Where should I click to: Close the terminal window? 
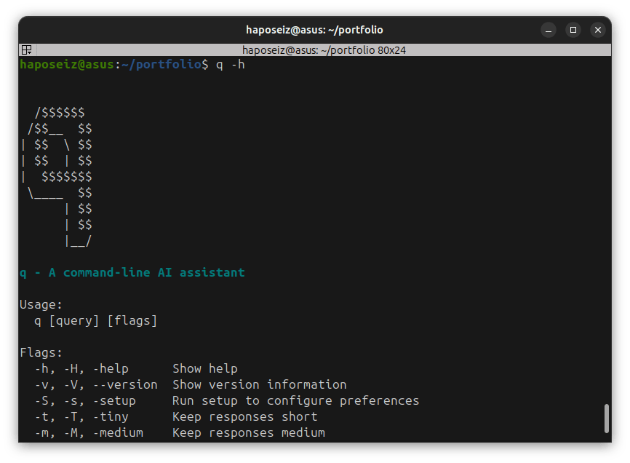tap(597, 30)
